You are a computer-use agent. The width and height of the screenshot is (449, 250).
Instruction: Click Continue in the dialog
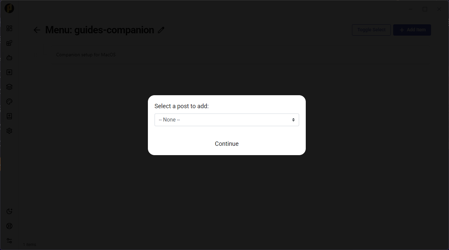click(227, 144)
